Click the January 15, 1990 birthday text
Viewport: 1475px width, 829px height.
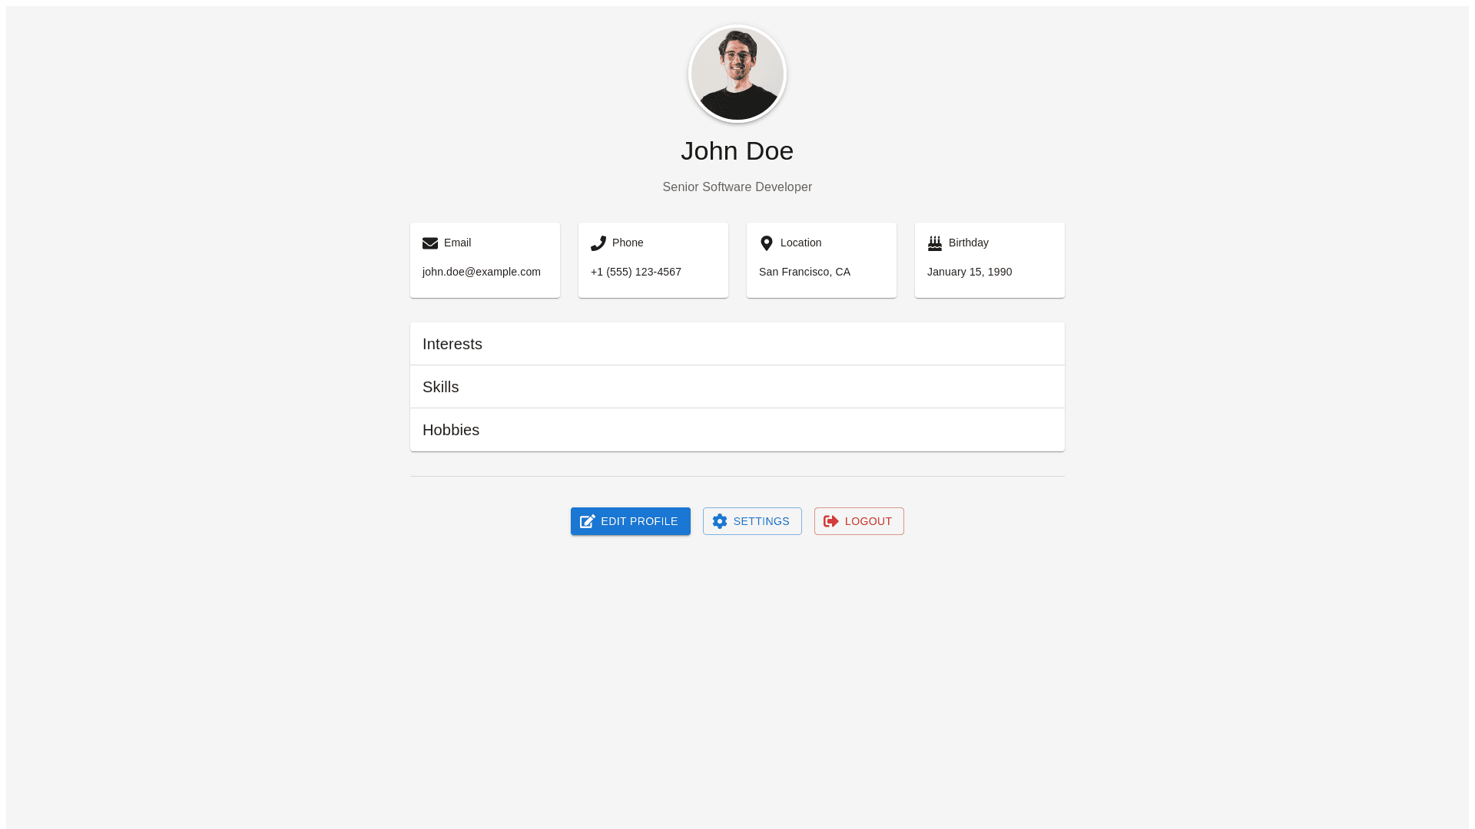point(970,272)
